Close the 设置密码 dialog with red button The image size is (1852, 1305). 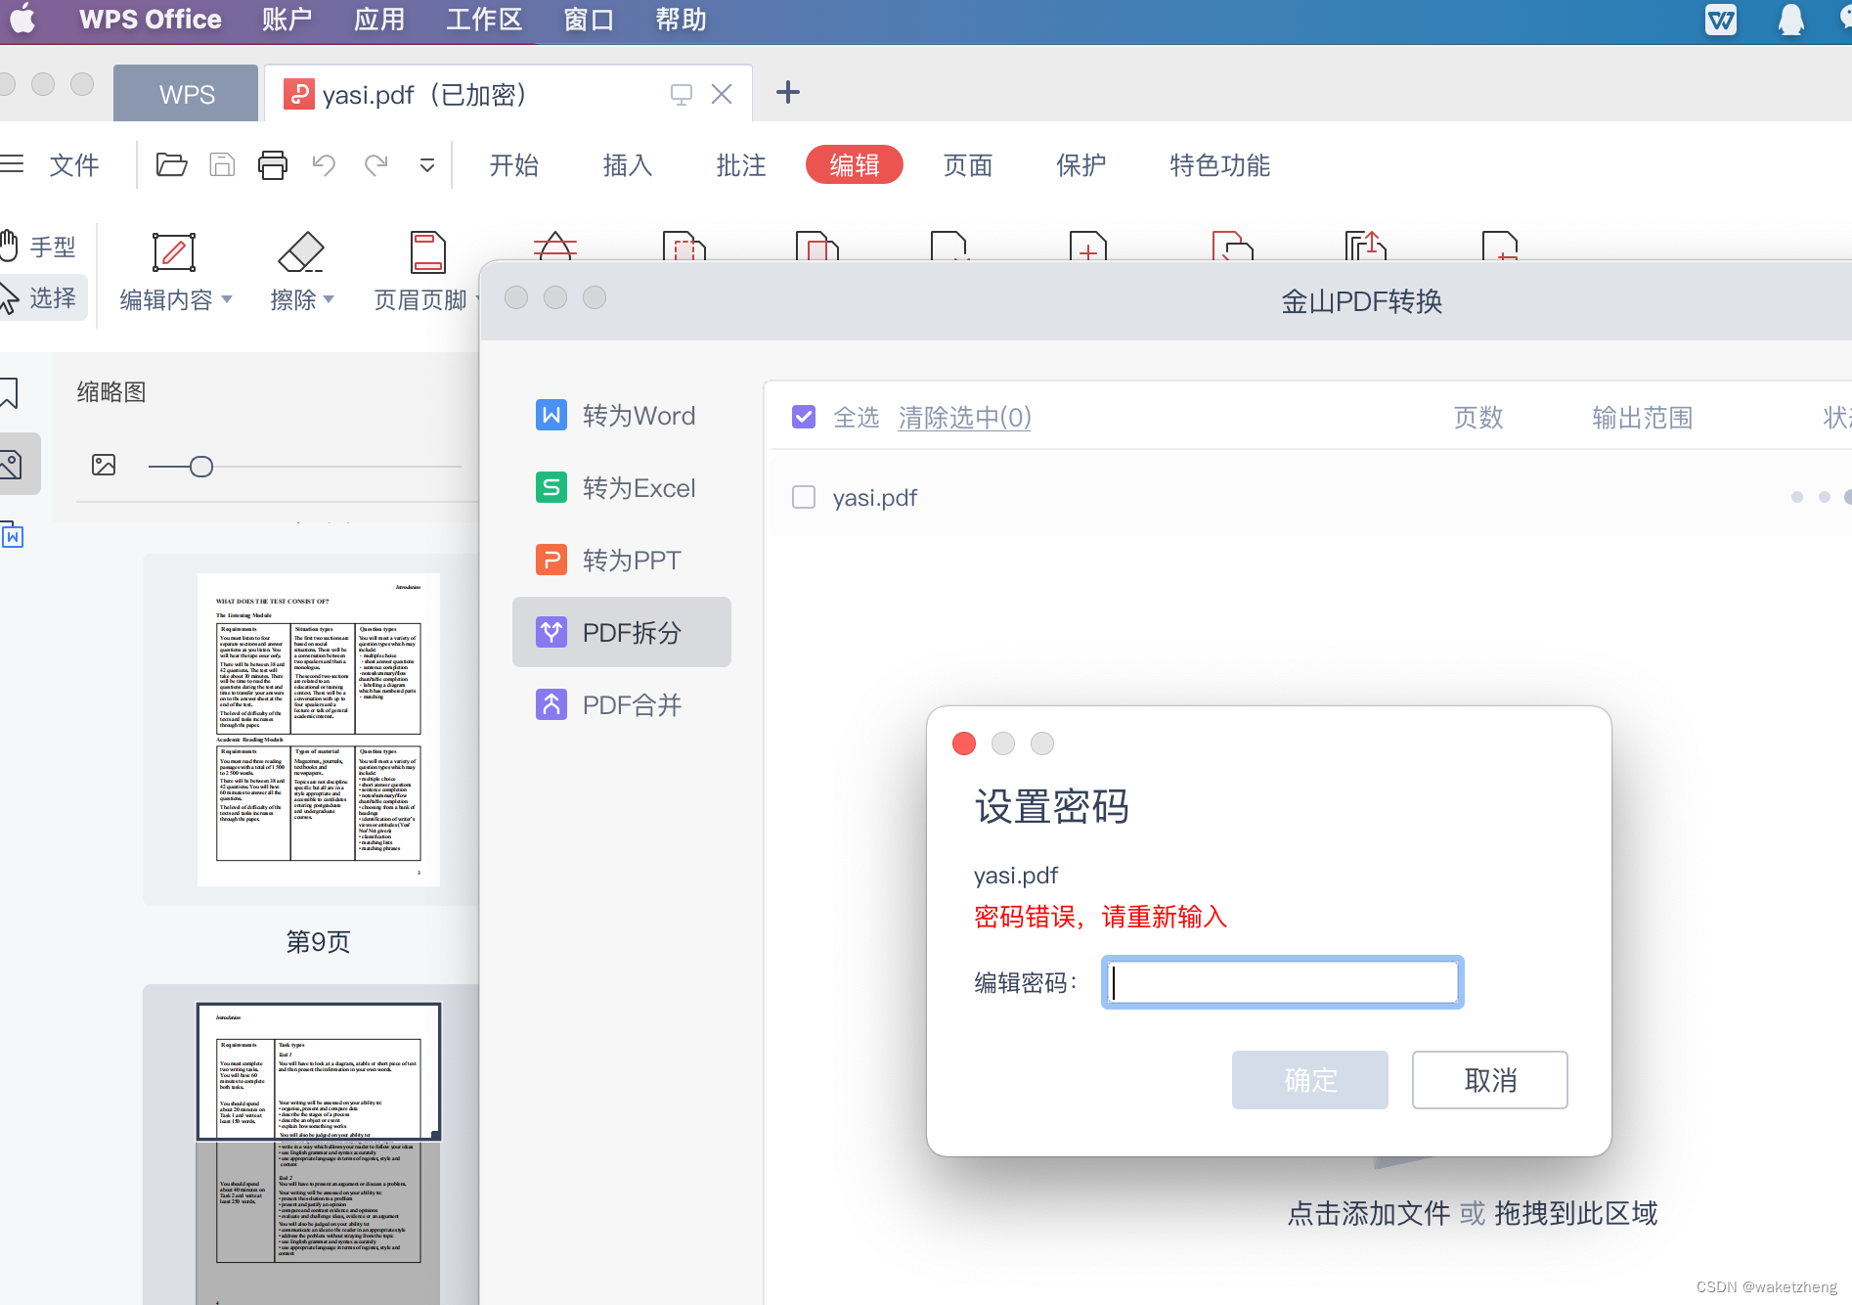tap(964, 743)
